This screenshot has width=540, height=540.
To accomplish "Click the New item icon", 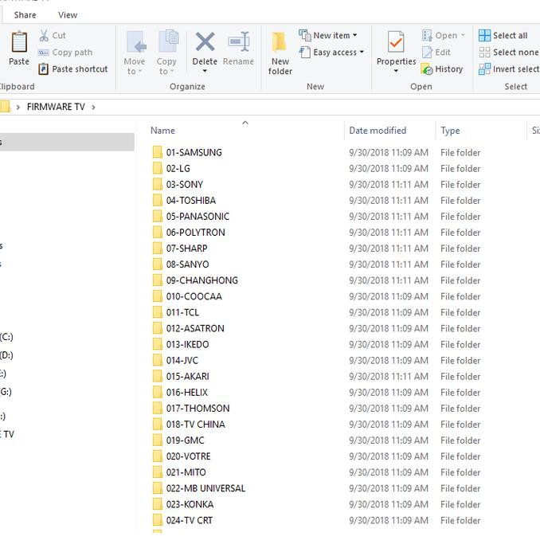I will coord(305,35).
